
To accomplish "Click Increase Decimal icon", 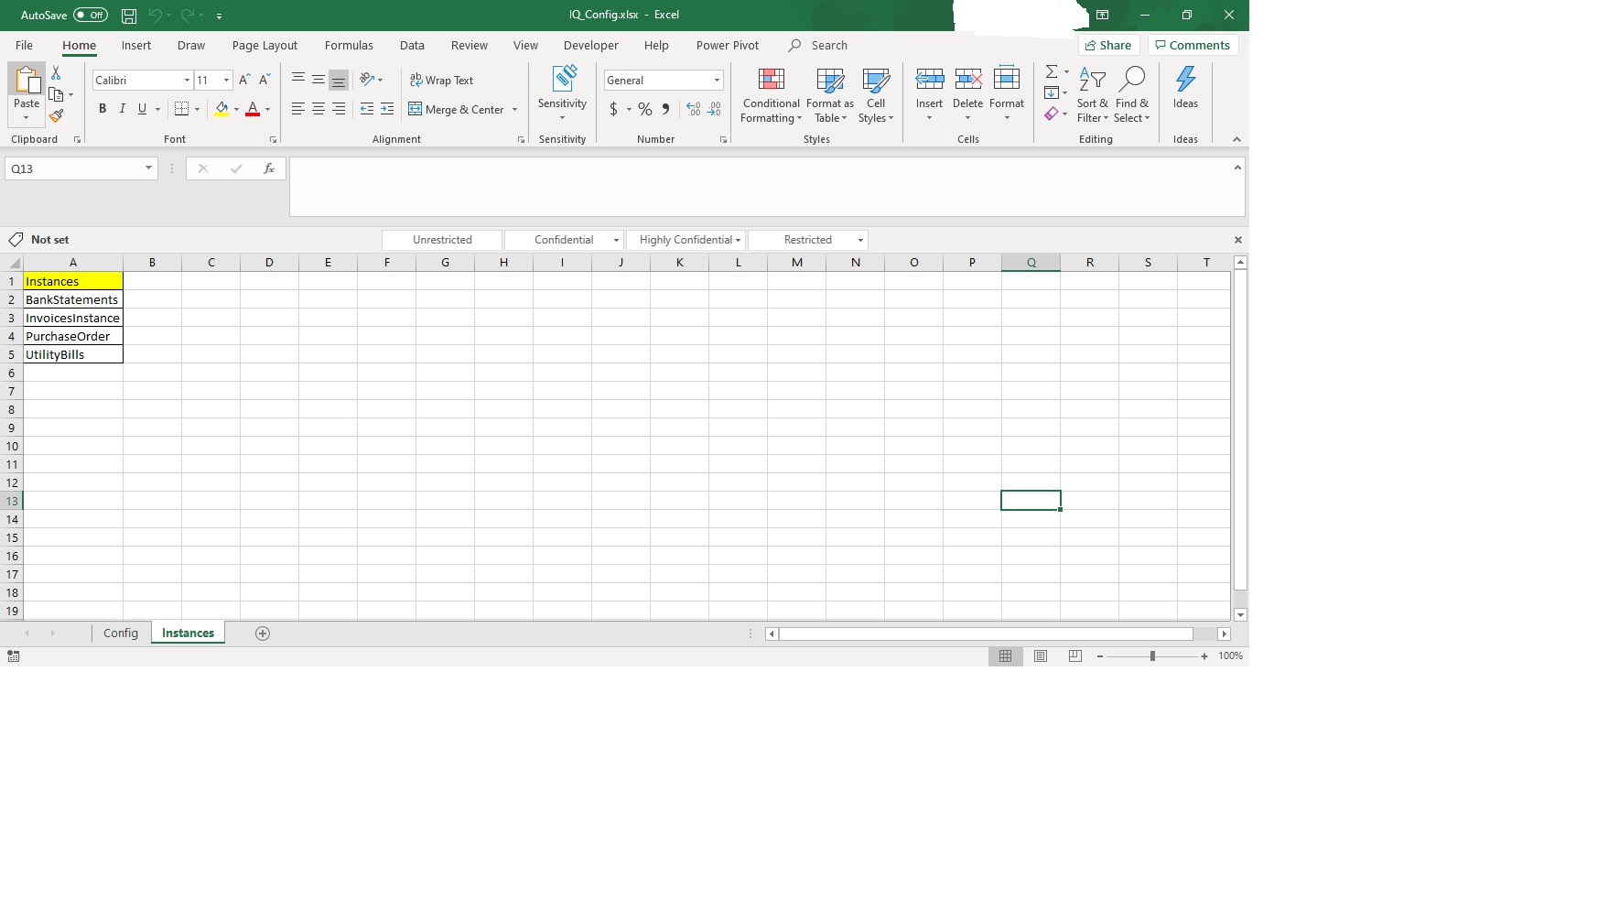I will [x=694, y=110].
